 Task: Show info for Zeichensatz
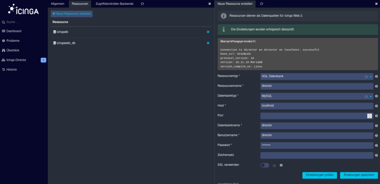tap(376, 156)
